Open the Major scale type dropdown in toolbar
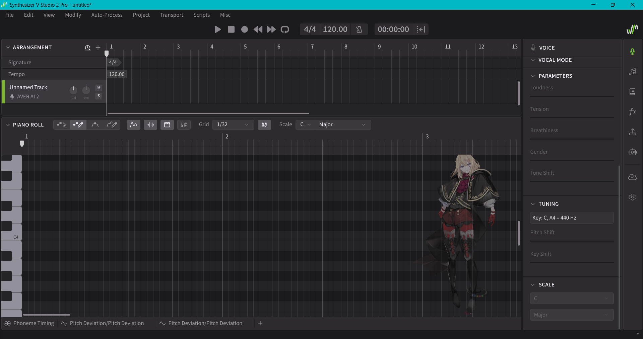The image size is (643, 339). tap(342, 124)
